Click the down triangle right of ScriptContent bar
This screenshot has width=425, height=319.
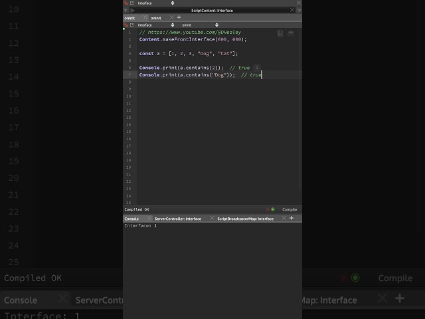[299, 11]
